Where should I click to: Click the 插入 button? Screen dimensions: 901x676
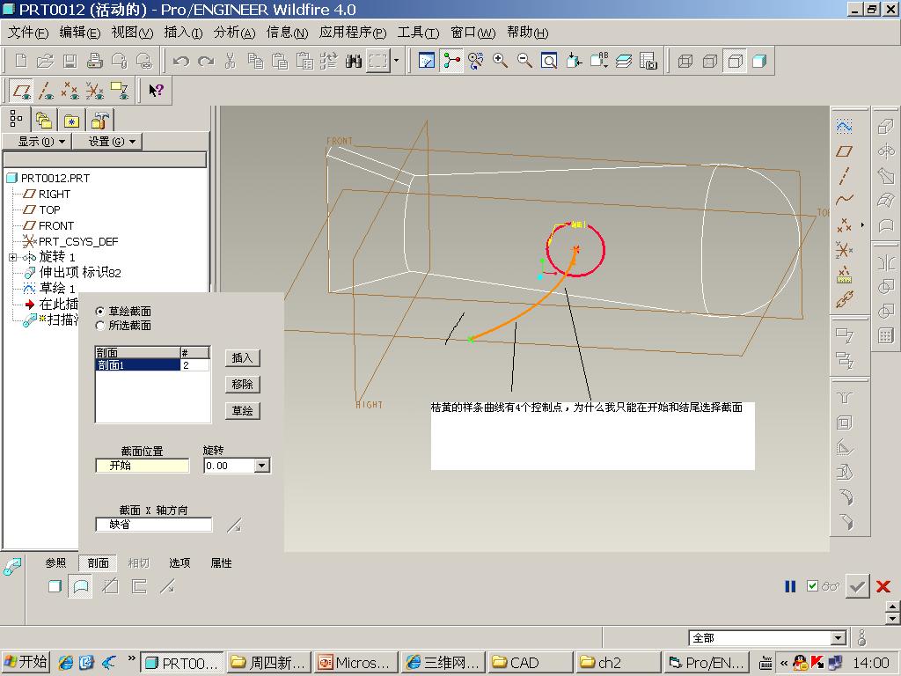243,358
